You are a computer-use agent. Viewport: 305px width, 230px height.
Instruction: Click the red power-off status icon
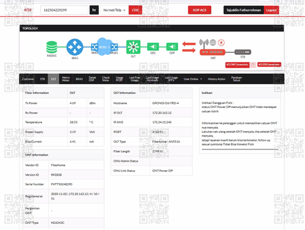[221, 43]
